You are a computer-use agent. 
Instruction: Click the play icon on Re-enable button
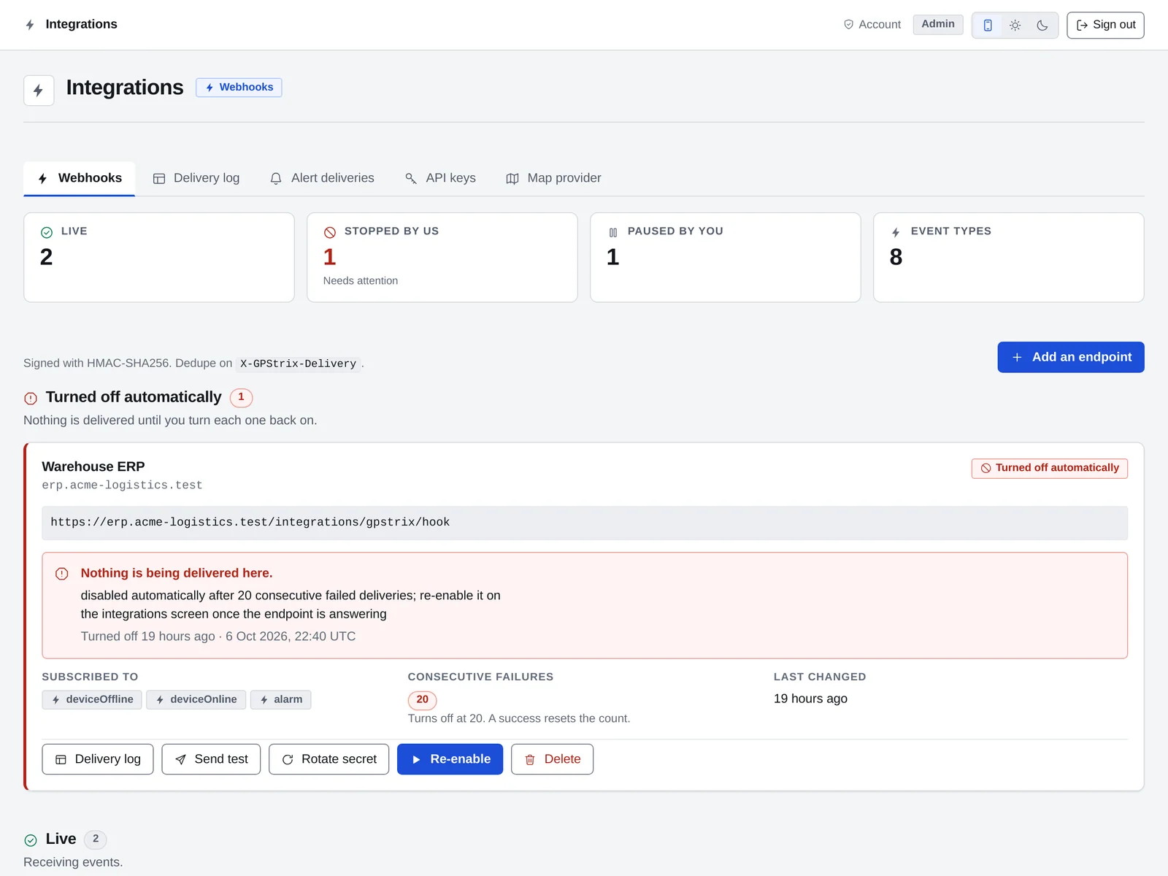click(416, 760)
